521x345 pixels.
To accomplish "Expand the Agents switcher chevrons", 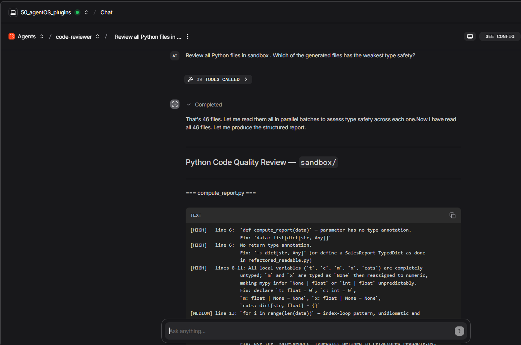I will click(x=42, y=36).
